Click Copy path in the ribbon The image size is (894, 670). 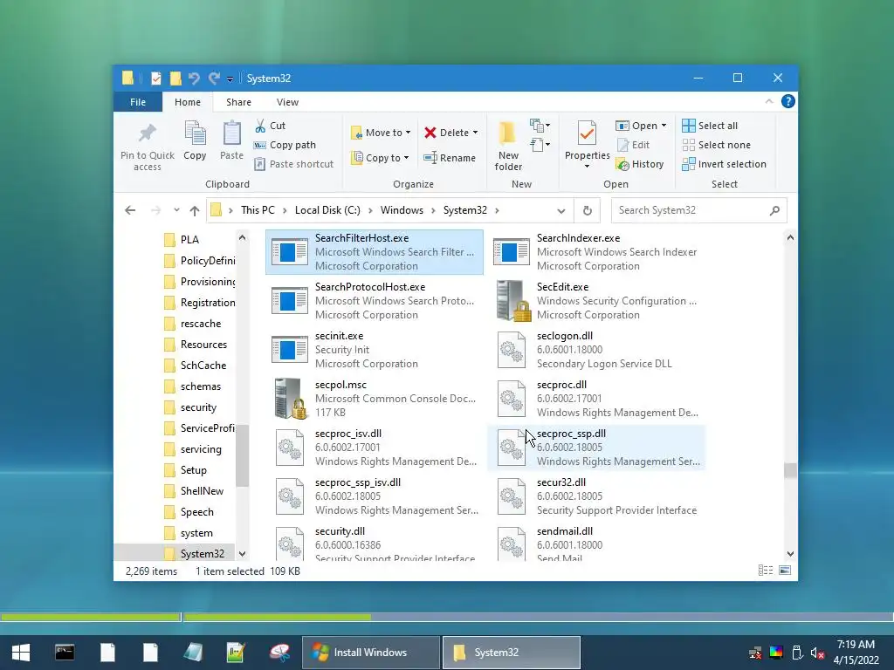285,145
